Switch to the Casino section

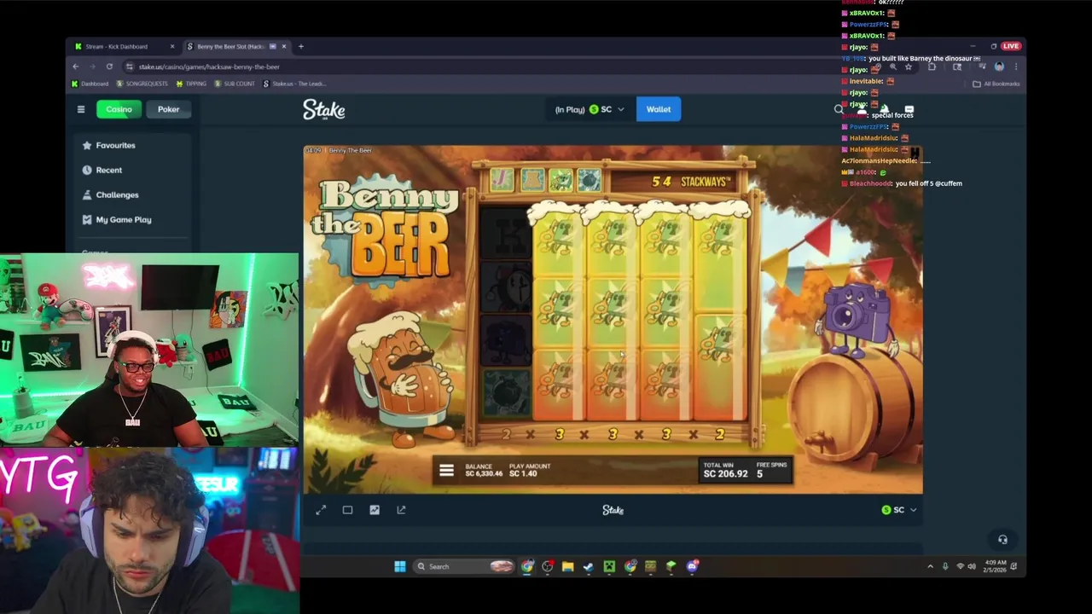pos(119,109)
